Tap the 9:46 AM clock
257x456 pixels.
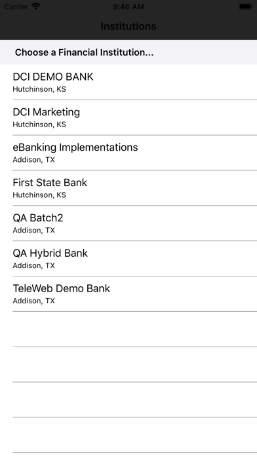128,7
